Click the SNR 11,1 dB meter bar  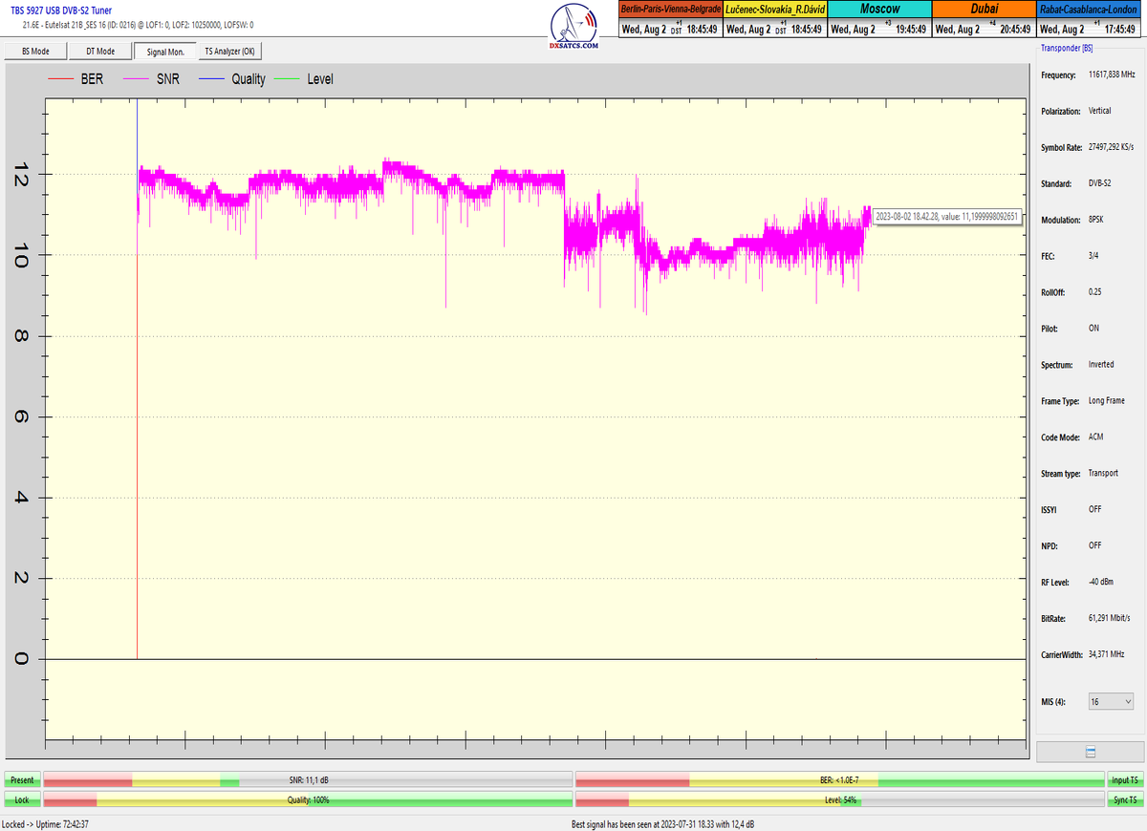pos(308,780)
